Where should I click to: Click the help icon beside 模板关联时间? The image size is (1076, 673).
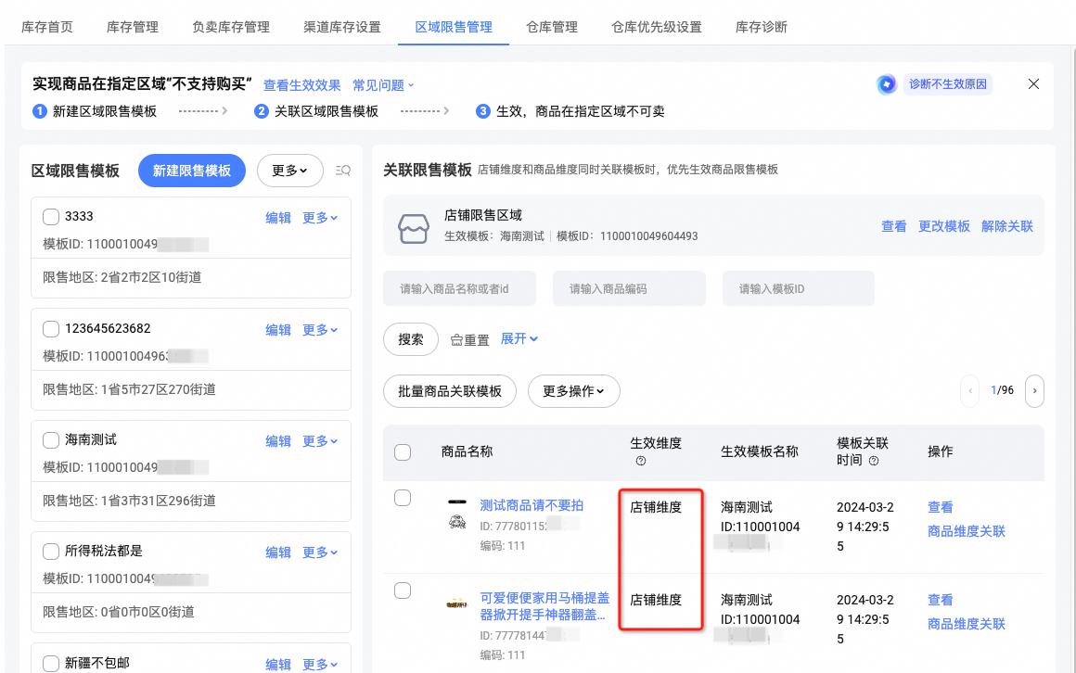point(874,461)
